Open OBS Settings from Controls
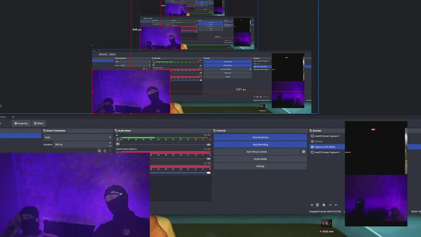421x237 pixels. 260,166
